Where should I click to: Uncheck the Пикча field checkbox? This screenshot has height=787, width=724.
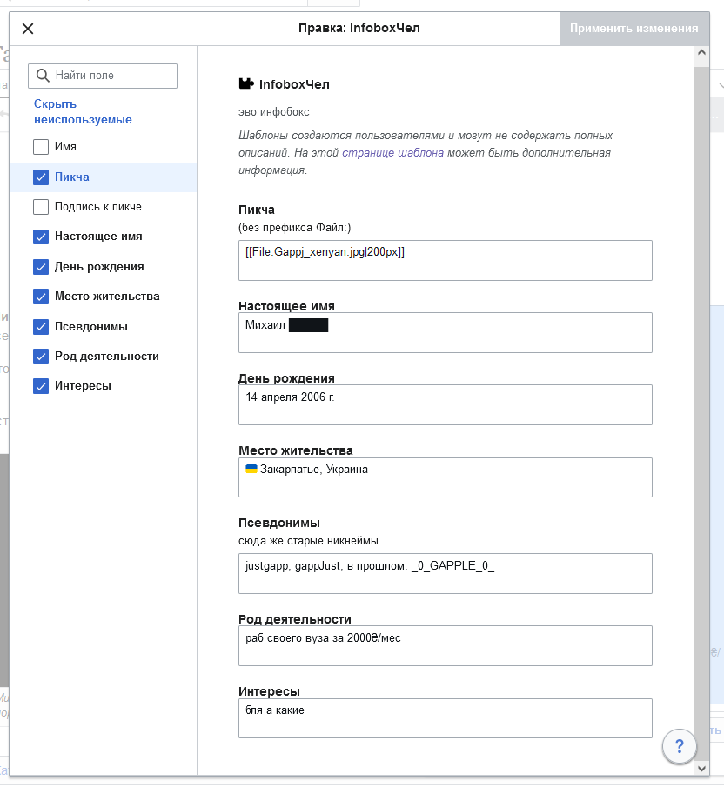tap(41, 177)
